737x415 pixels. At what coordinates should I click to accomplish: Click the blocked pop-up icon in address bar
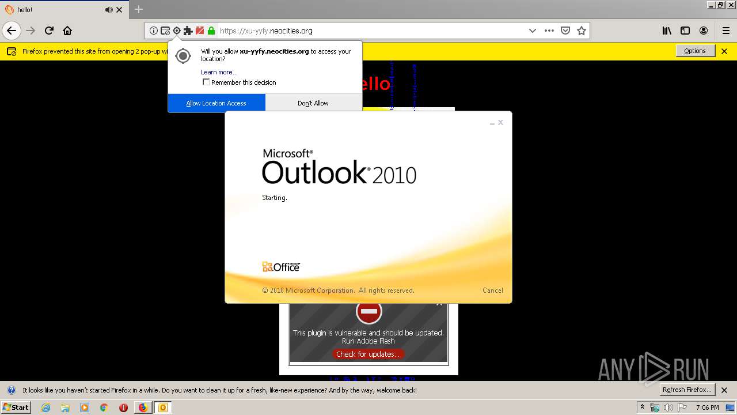point(165,31)
